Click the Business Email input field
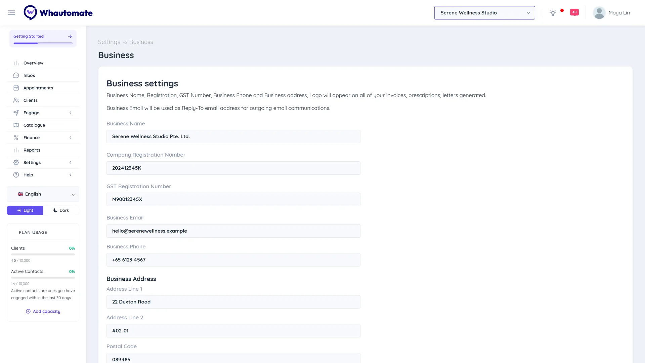The image size is (645, 363). pos(233,231)
